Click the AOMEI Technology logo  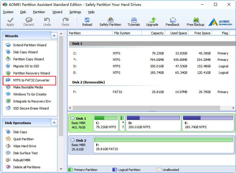pos(220,22)
